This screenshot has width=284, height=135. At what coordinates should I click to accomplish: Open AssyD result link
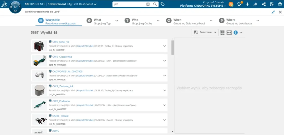(56, 131)
